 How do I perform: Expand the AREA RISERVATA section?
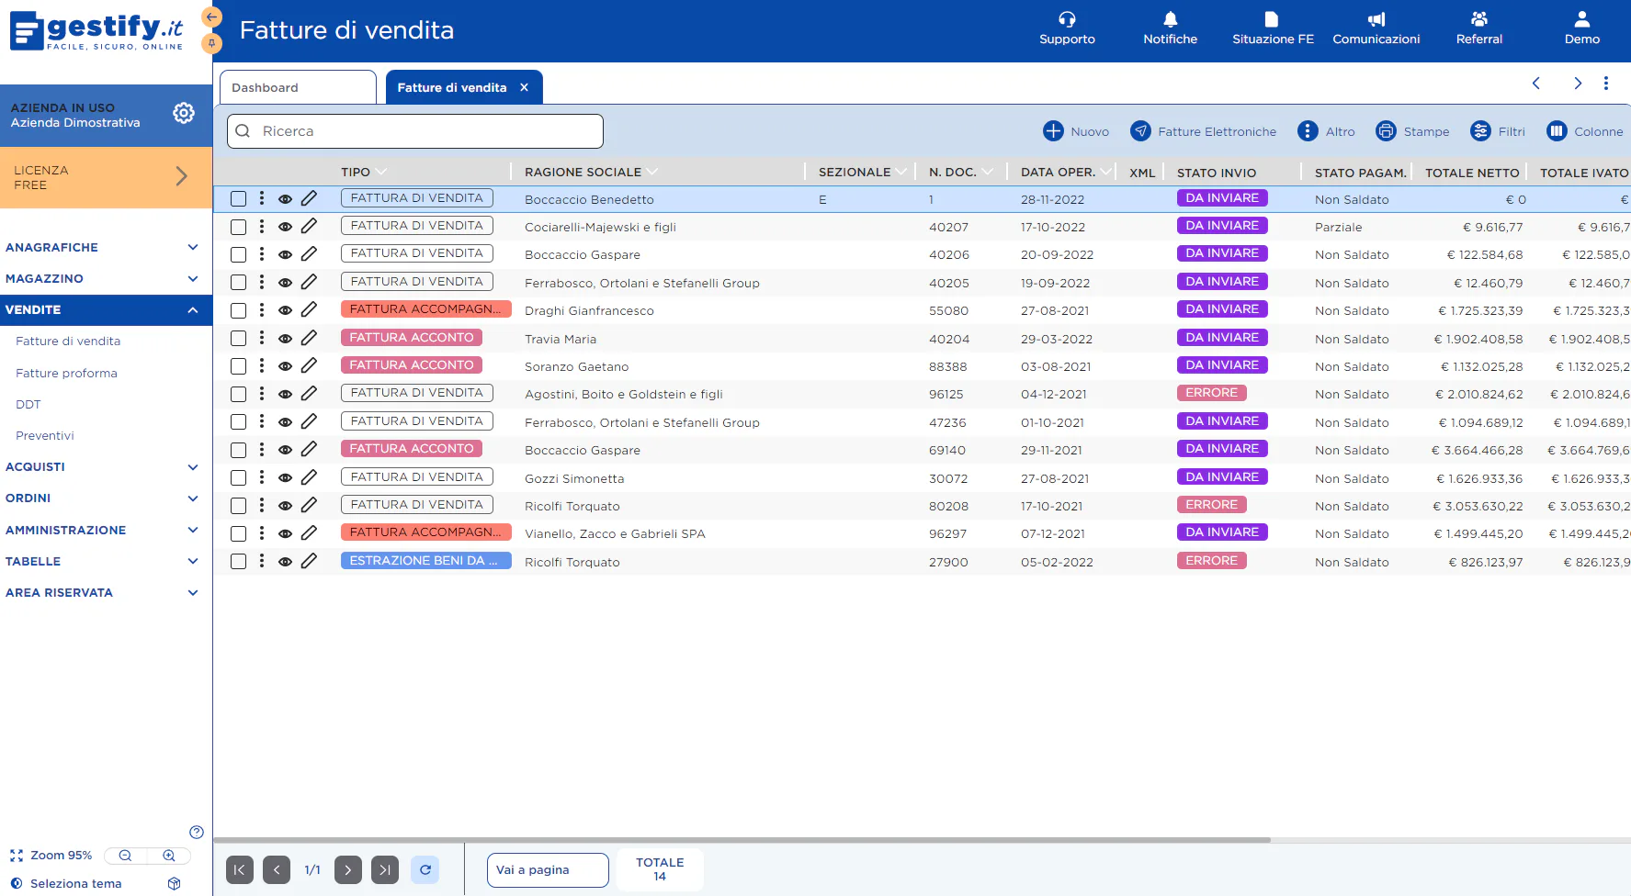coord(106,592)
